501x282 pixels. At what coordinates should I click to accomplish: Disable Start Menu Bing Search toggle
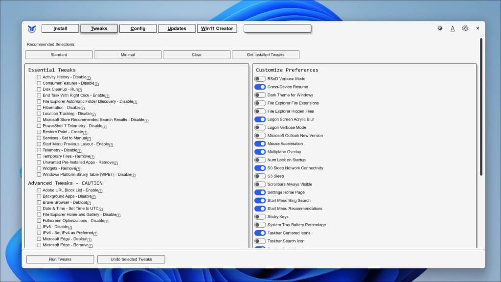pyautogui.click(x=260, y=200)
